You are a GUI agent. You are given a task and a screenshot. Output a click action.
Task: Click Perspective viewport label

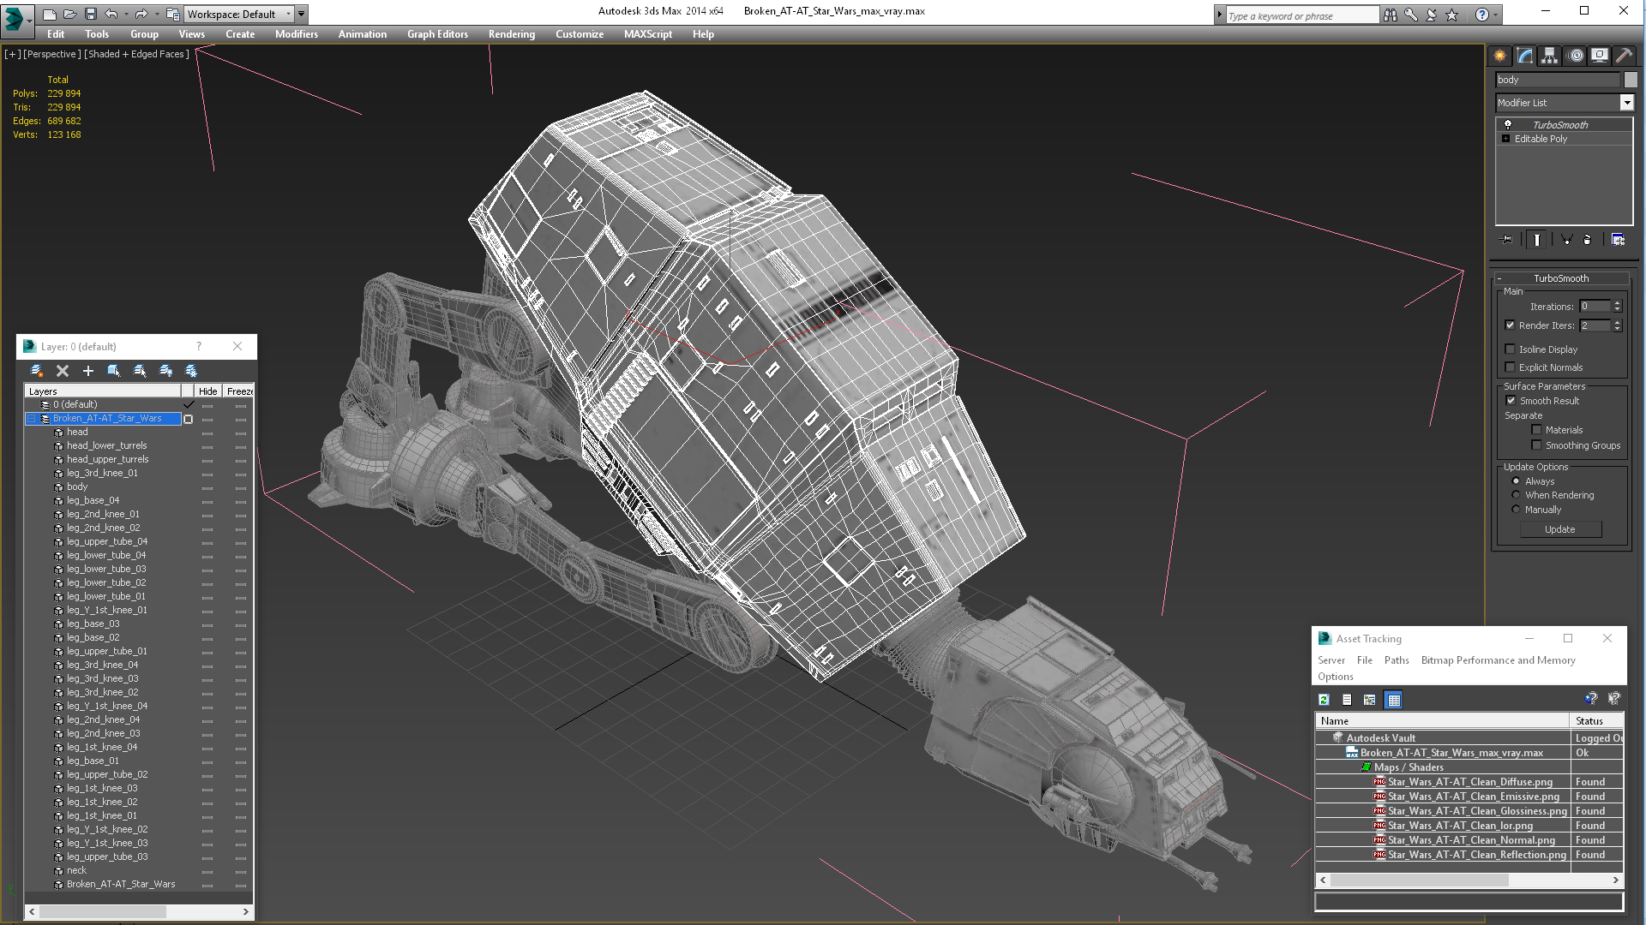52,54
